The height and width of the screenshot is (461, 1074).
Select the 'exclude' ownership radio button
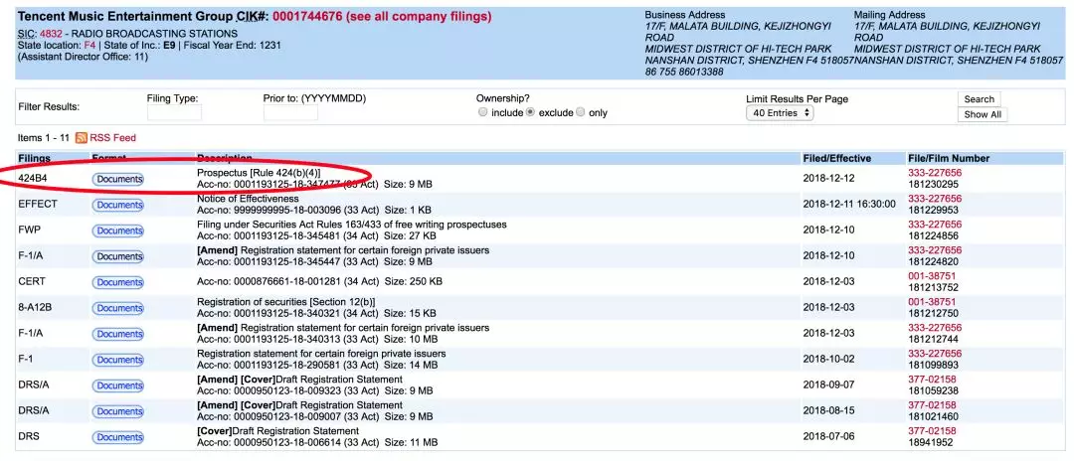(530, 112)
